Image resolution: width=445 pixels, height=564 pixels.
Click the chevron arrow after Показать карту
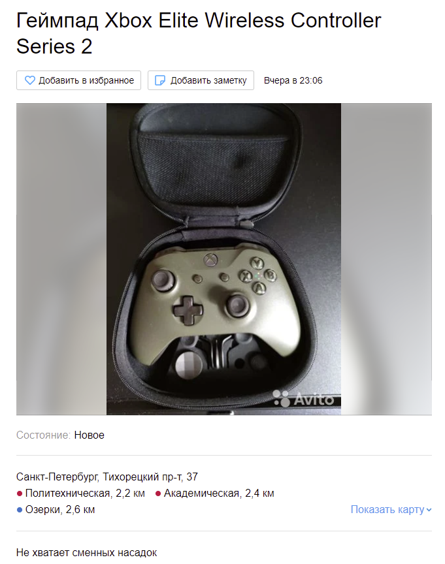(x=429, y=510)
